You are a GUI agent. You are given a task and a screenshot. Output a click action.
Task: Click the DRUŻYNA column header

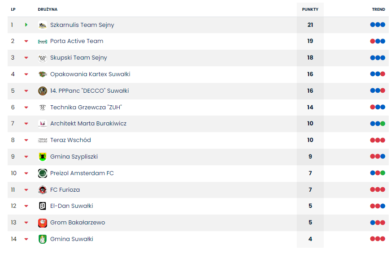[48, 9]
